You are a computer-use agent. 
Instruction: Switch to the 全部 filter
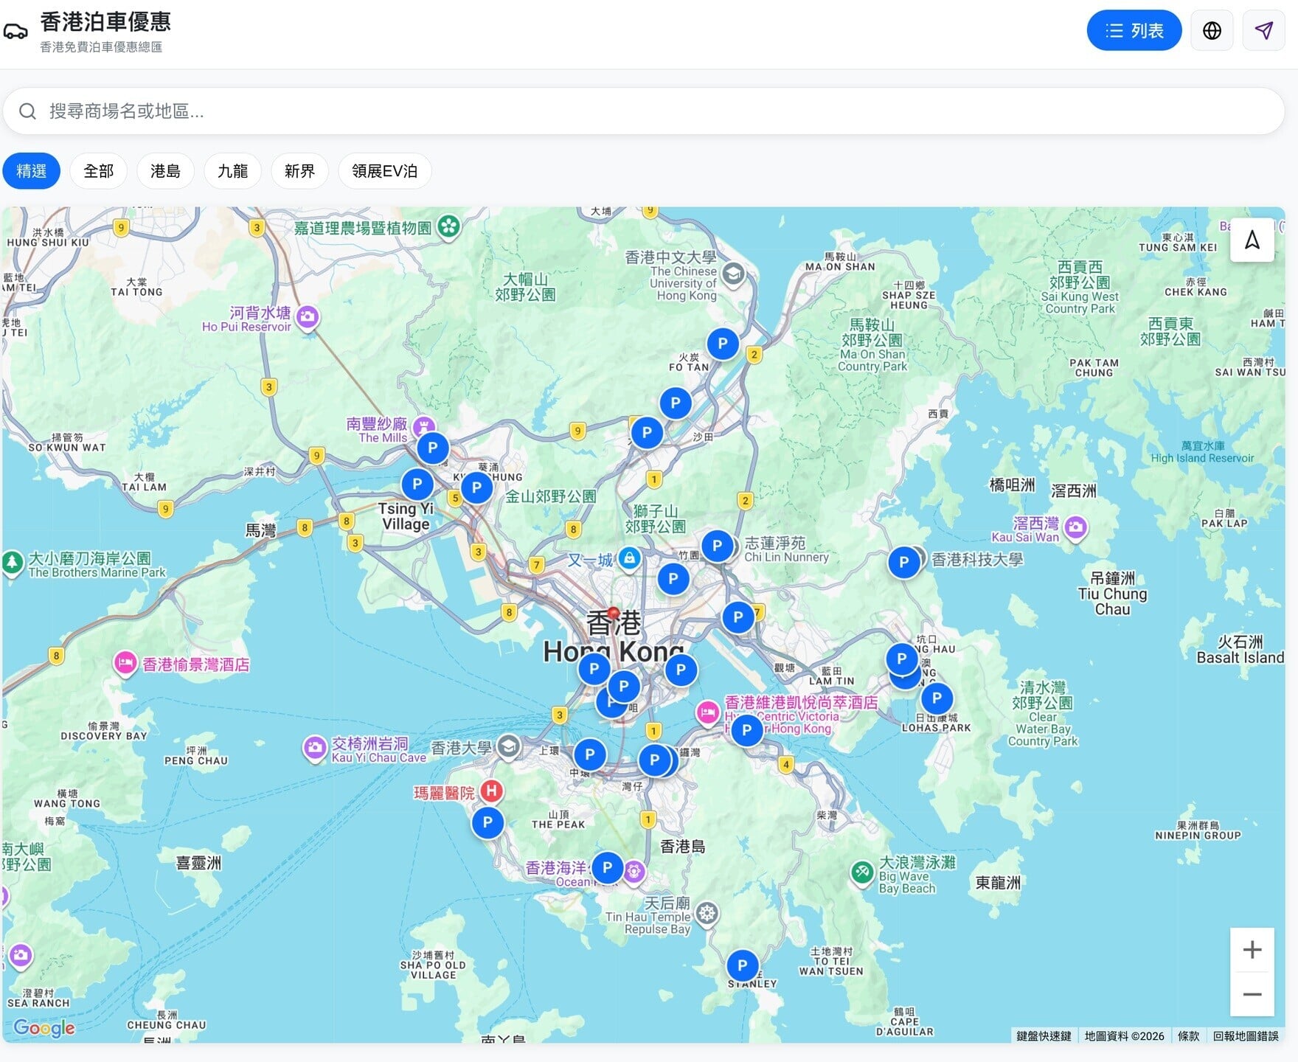tap(99, 171)
